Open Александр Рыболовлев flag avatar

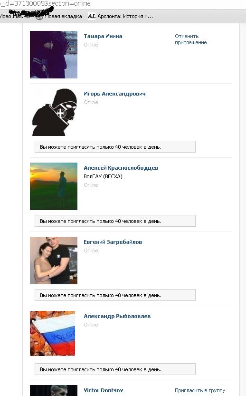(53, 333)
